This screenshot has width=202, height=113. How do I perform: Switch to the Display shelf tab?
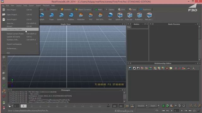[110, 10]
